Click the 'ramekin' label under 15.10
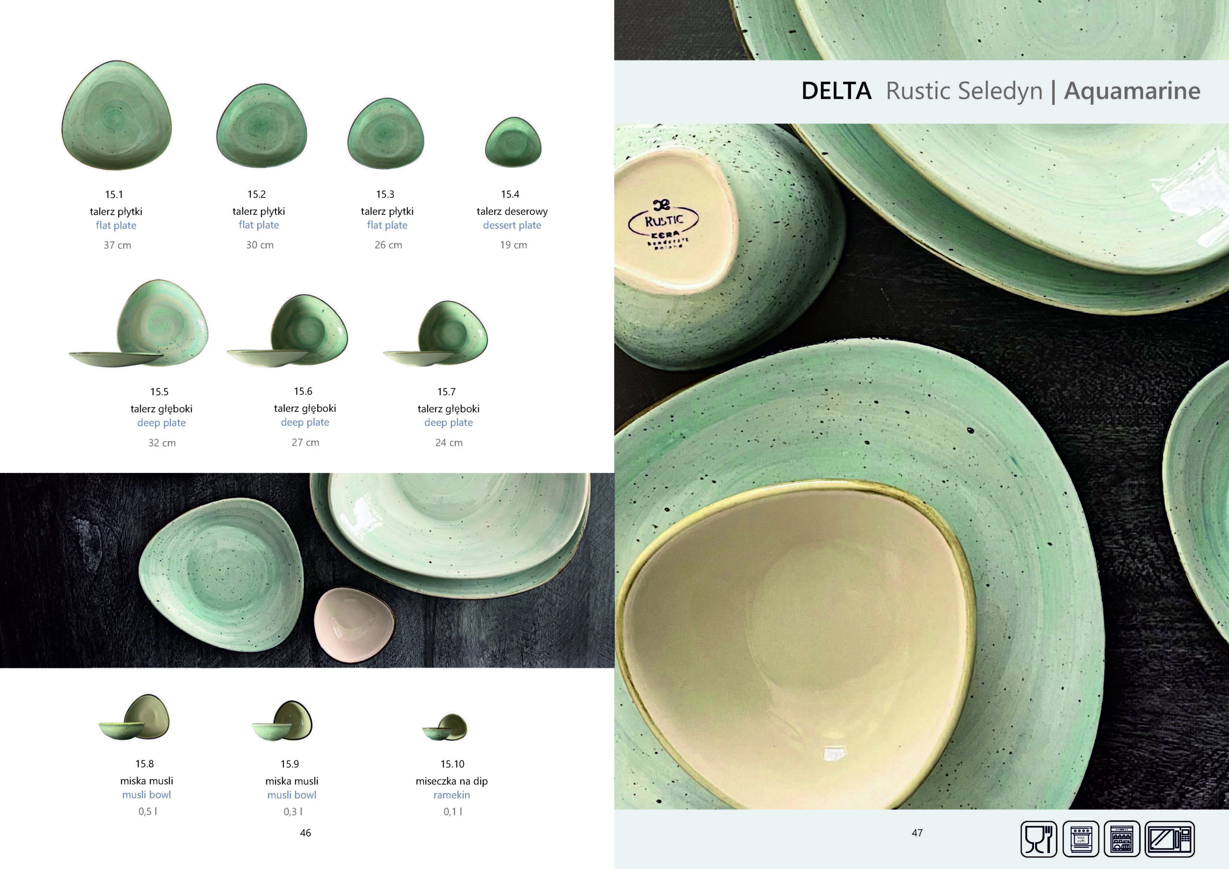This screenshot has height=869, width=1229. click(452, 795)
